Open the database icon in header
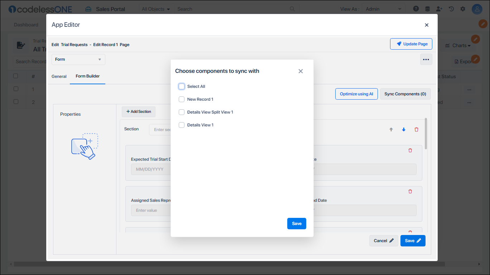This screenshot has height=275, width=490. pyautogui.click(x=427, y=9)
